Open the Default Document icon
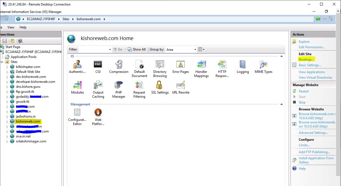 tap(139, 65)
